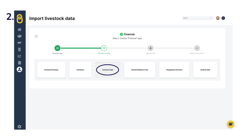Open the handshake icon in sidebar

[x=19, y=36]
